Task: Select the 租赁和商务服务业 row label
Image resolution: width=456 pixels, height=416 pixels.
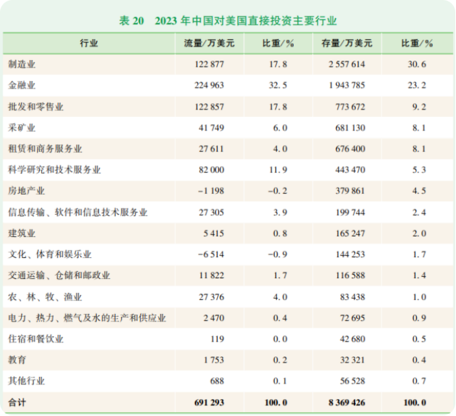Action: (45, 149)
